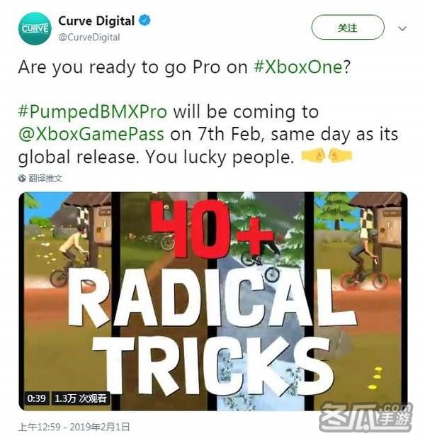Click the 1.3万 次观看 view count label
This screenshot has width=425, height=436.
(81, 398)
